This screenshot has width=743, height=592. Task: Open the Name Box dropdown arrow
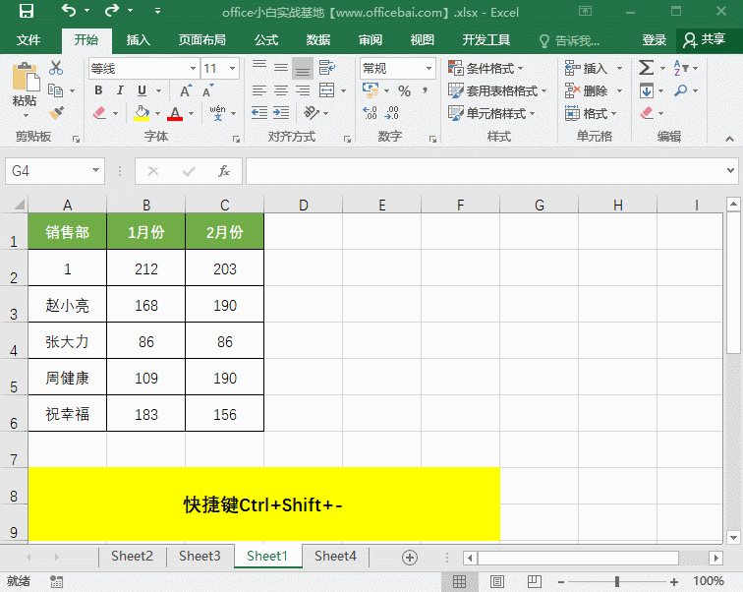click(95, 170)
